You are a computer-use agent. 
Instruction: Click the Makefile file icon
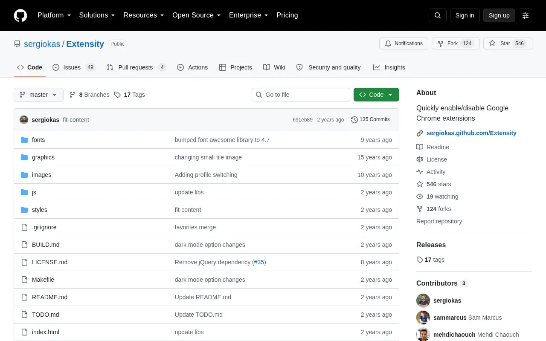24,280
